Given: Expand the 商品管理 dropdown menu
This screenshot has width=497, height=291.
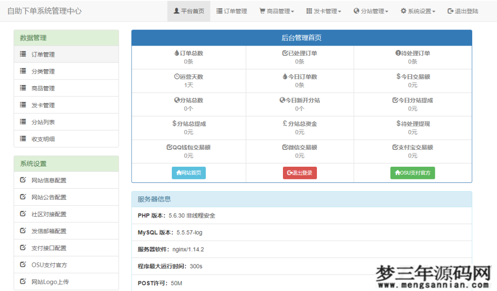Looking at the screenshot, I should 276,11.
